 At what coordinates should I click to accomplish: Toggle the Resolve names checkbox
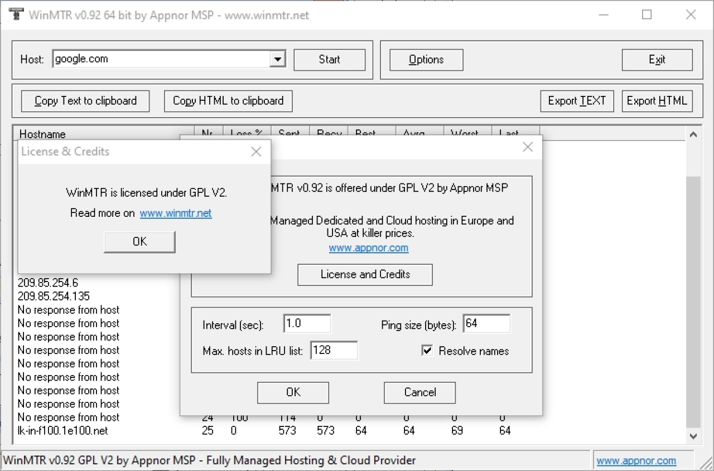coord(427,351)
